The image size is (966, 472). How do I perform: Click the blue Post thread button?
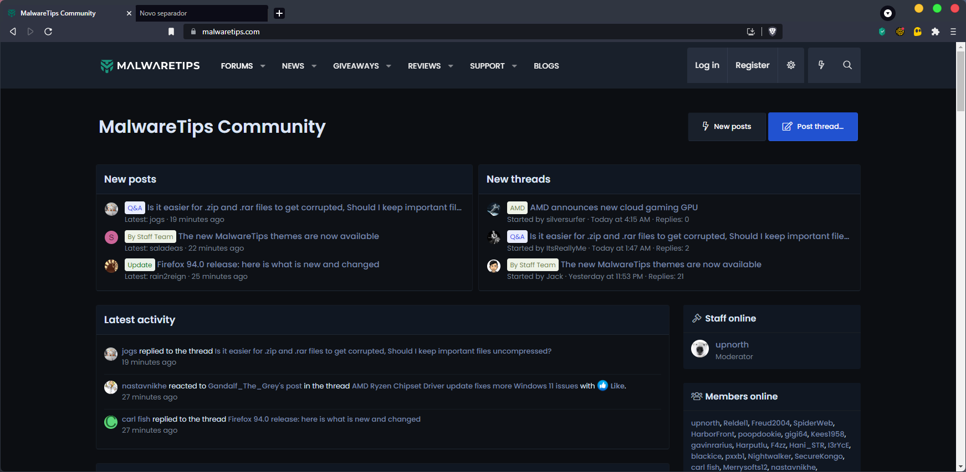tap(813, 127)
